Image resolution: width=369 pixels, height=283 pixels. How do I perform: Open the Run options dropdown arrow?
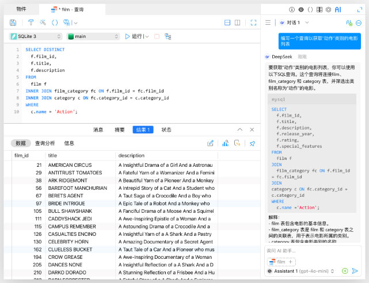coord(147,37)
